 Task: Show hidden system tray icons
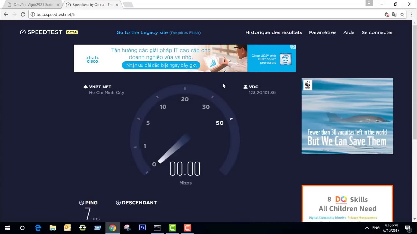click(367, 228)
